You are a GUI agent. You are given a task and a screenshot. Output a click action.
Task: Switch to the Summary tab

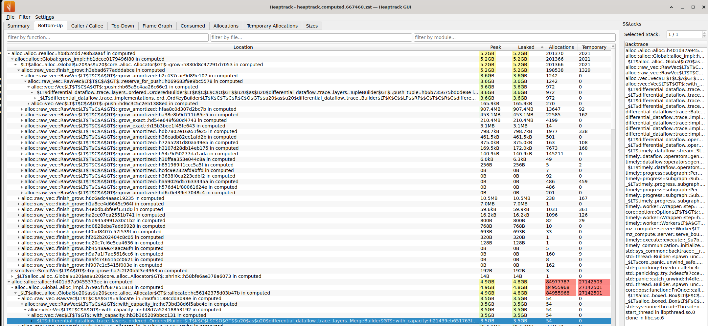(x=18, y=26)
